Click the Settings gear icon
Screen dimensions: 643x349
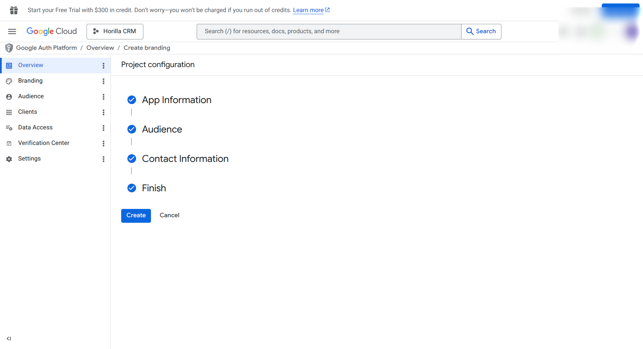[9, 159]
